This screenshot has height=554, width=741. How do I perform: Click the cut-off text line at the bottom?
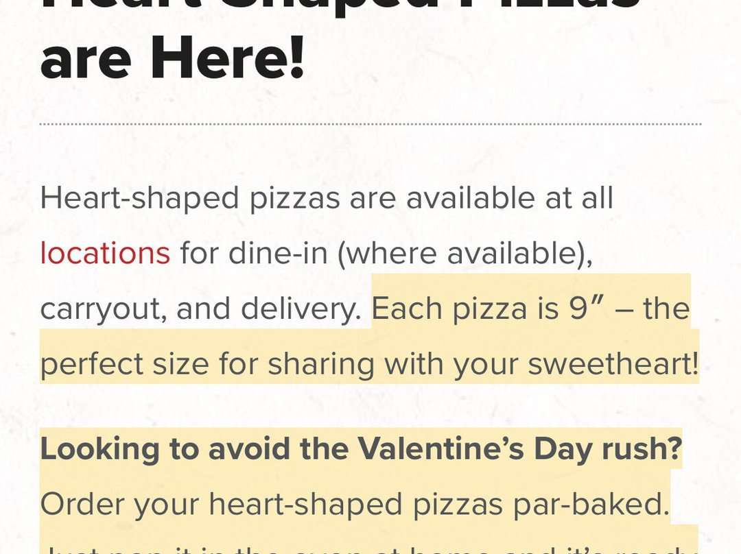(x=370, y=547)
